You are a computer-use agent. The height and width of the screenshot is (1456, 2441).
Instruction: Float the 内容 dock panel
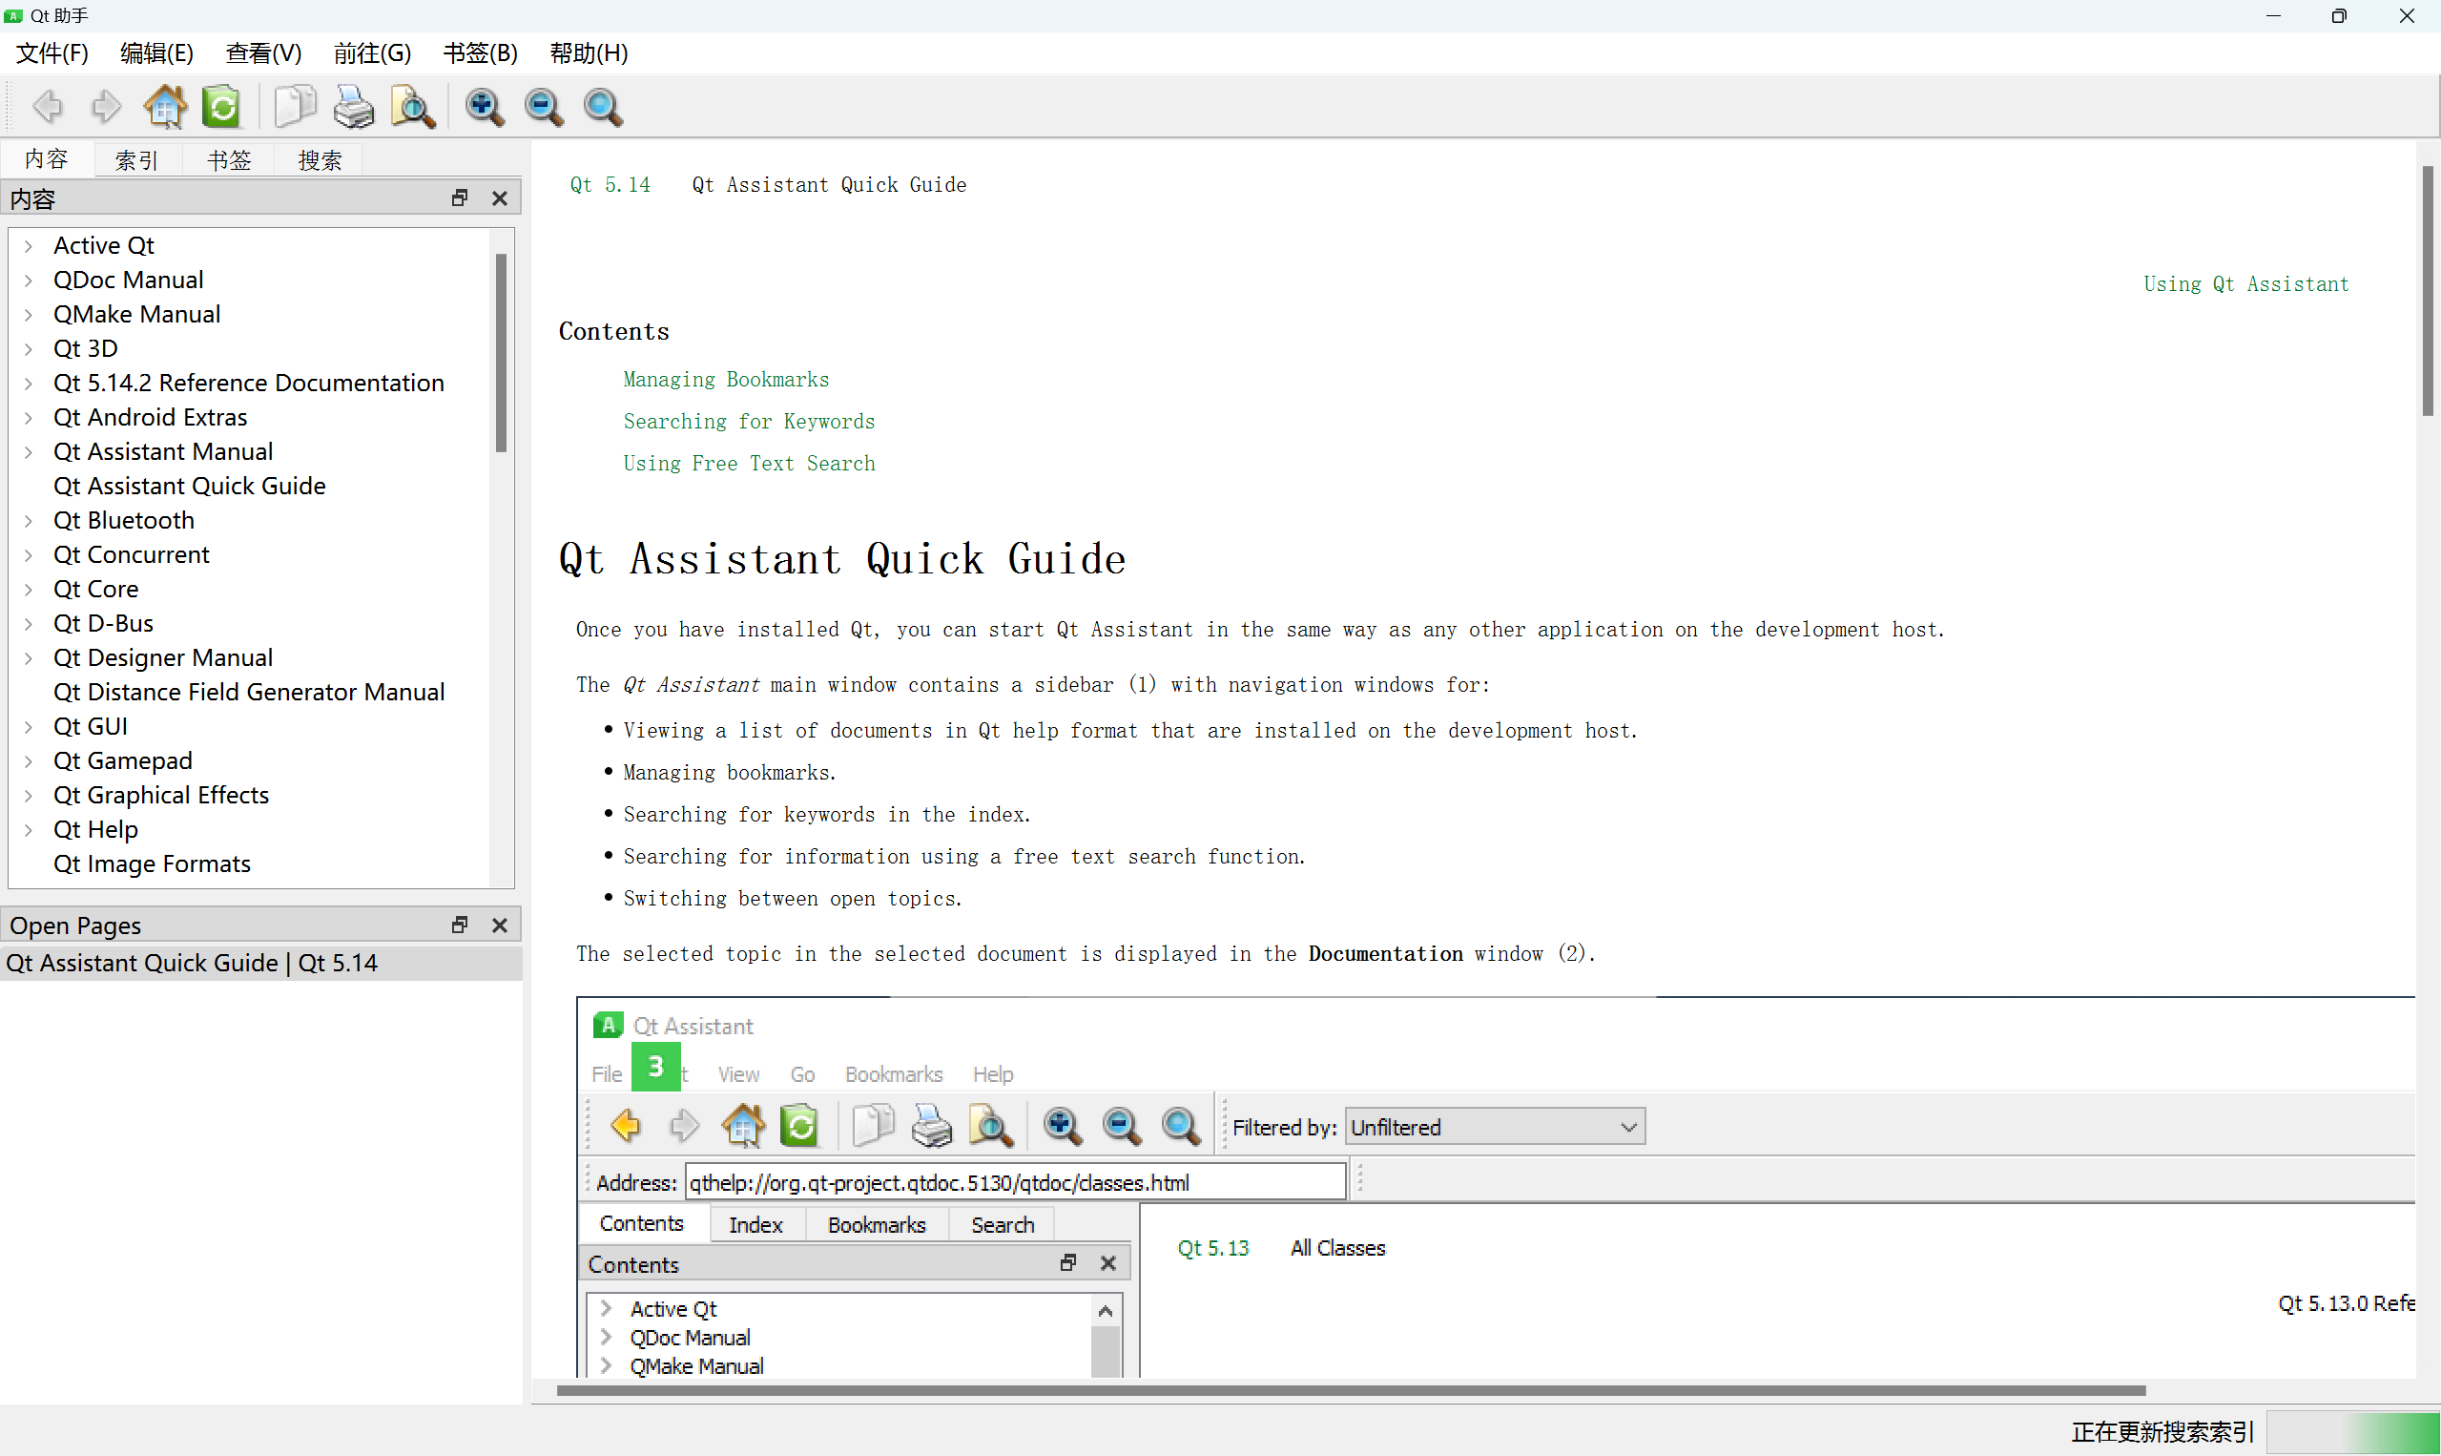click(x=459, y=198)
